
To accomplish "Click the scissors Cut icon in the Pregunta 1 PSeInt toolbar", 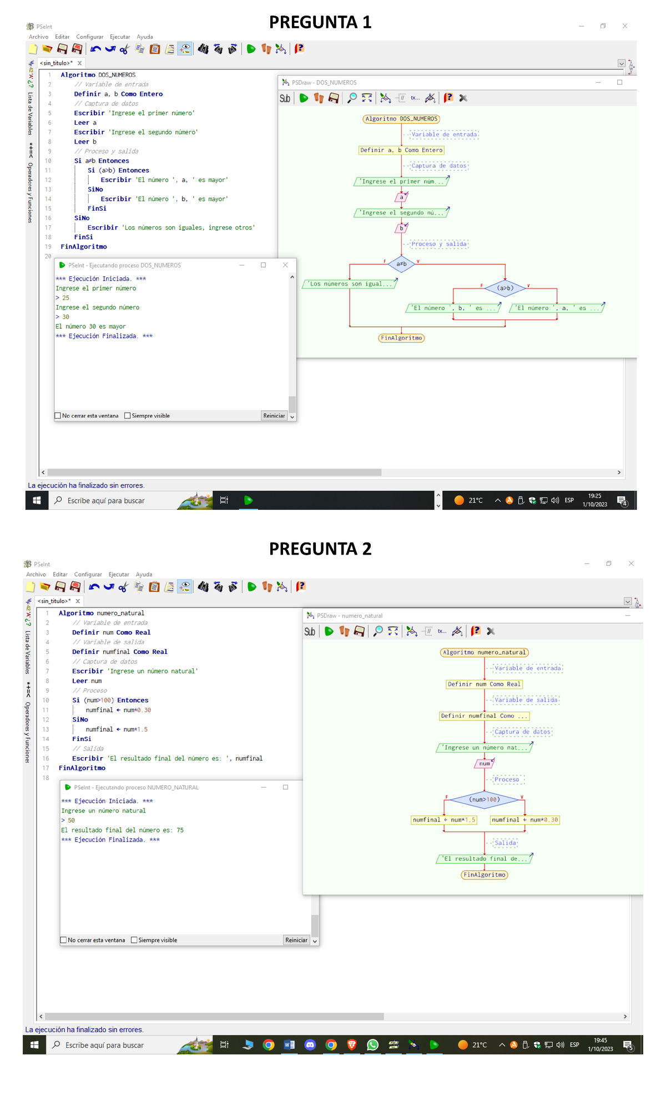I will click(x=124, y=49).
